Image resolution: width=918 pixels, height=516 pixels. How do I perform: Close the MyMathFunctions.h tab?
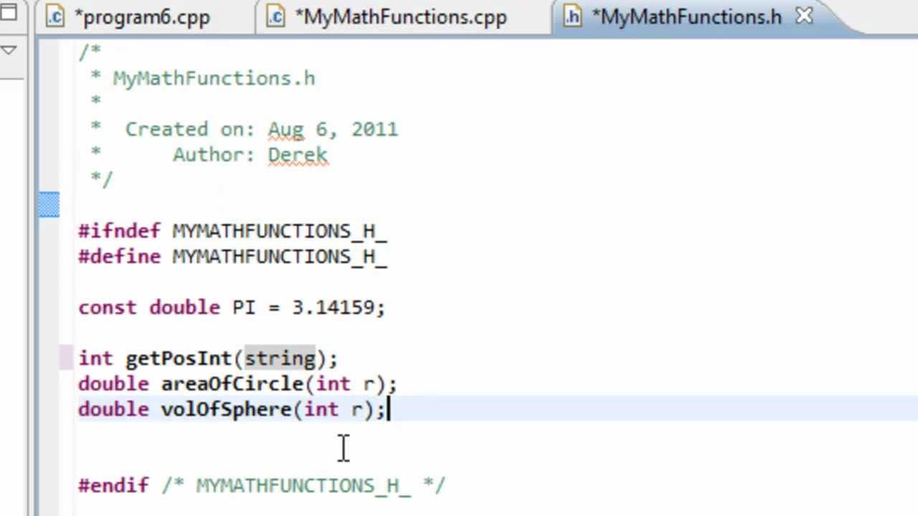[804, 16]
